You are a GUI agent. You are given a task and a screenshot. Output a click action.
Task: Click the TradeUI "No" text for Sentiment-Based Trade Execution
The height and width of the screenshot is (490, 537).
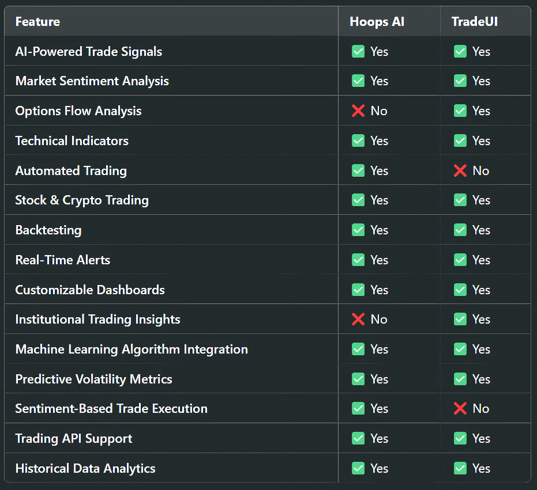pyautogui.click(x=481, y=409)
